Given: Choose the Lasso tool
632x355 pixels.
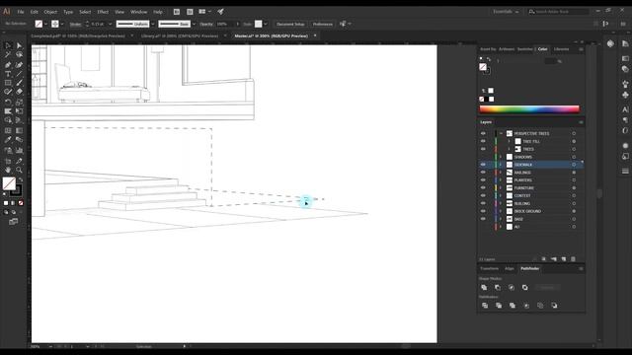Looking at the screenshot, I should (x=19, y=55).
